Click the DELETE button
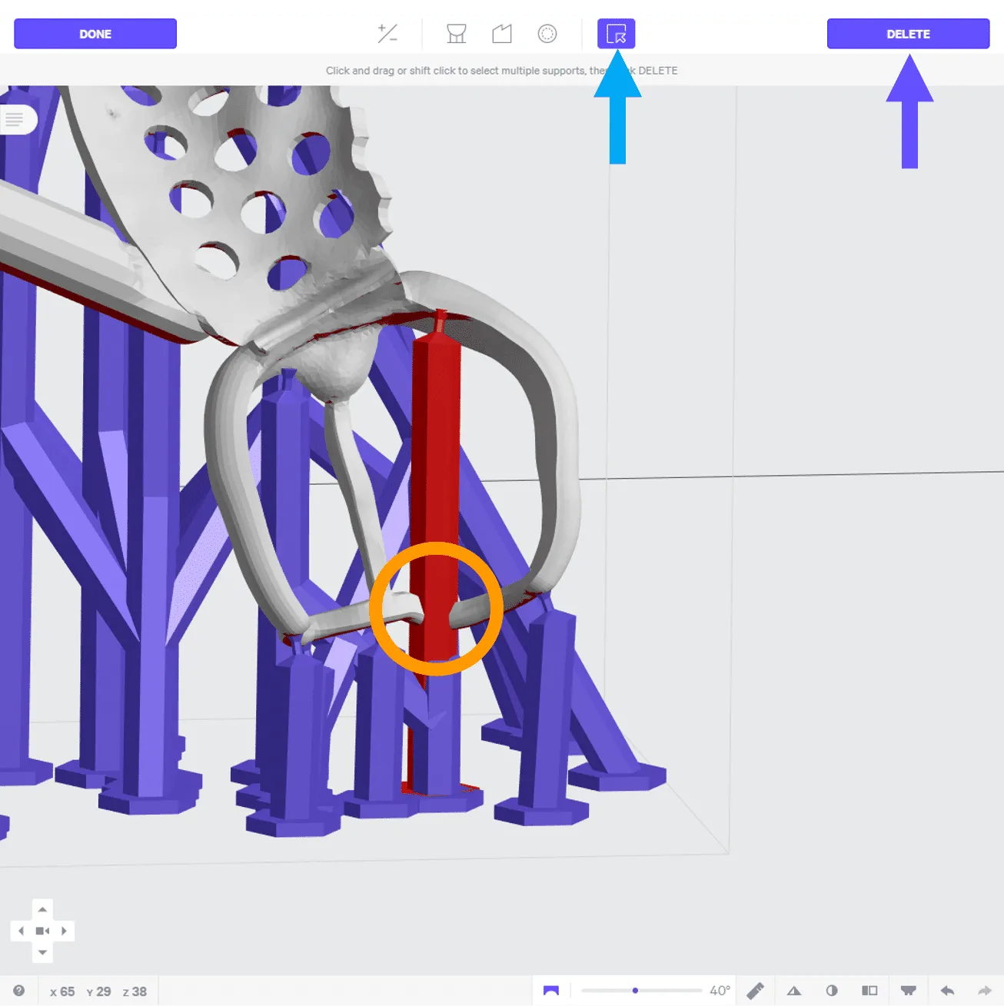1004x1006 pixels. click(x=908, y=34)
